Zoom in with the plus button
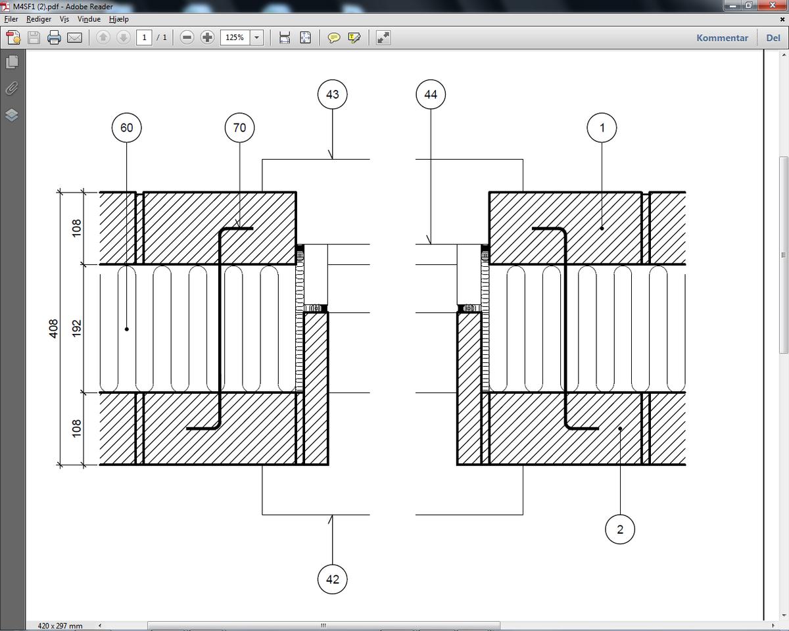Image resolution: width=789 pixels, height=631 pixels. [207, 37]
